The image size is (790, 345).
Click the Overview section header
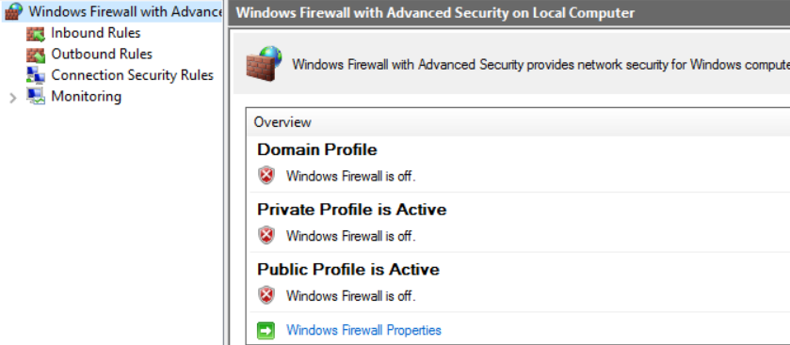coord(282,122)
